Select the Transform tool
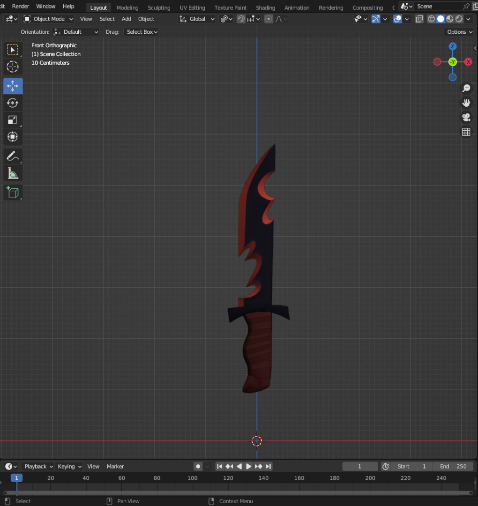This screenshot has width=478, height=506. (13, 137)
